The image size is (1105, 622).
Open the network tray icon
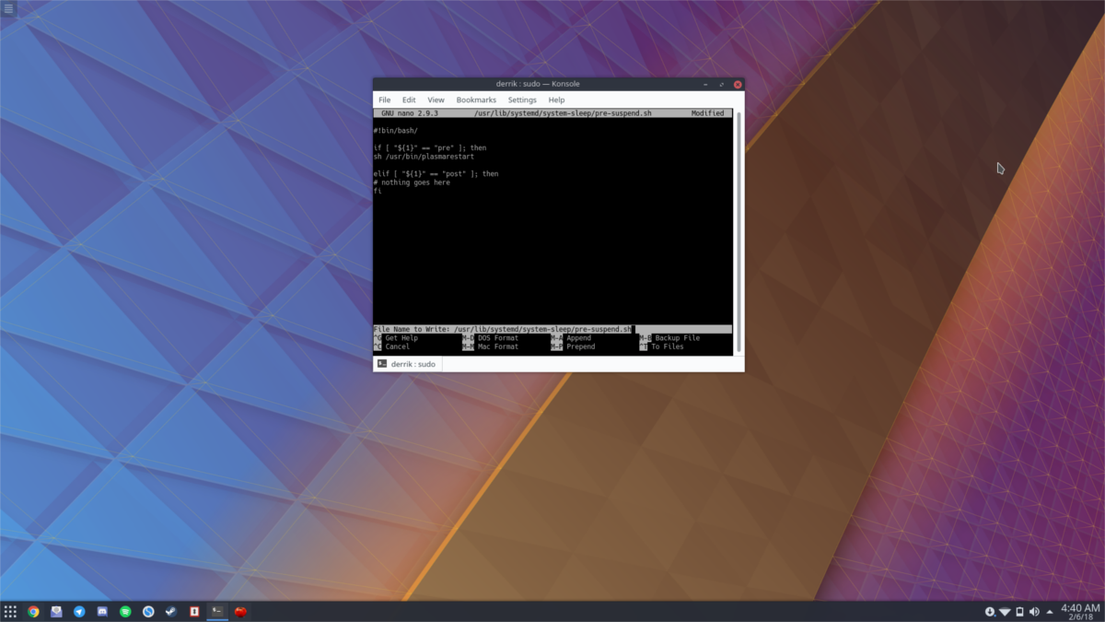click(1005, 611)
